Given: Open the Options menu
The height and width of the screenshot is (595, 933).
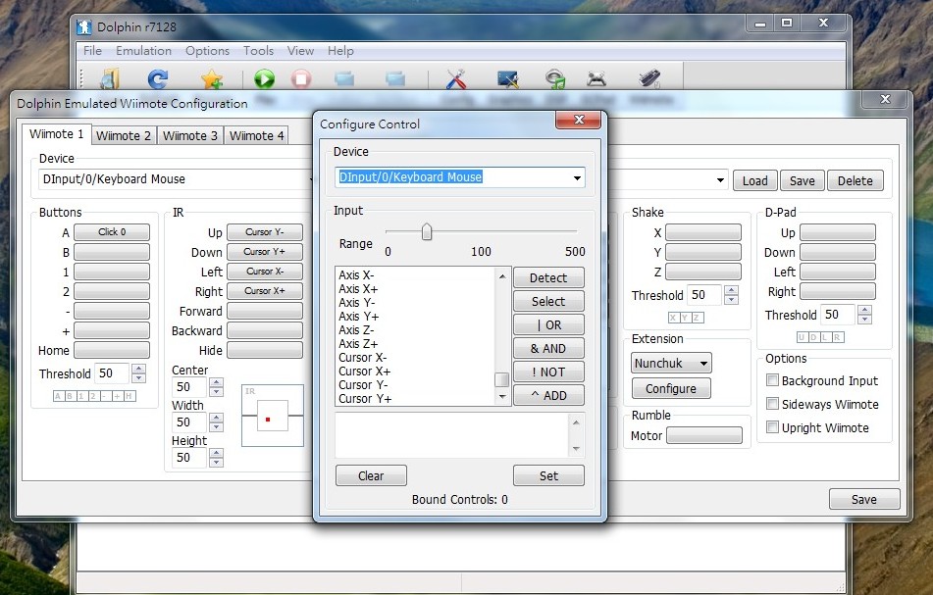Looking at the screenshot, I should [x=207, y=51].
